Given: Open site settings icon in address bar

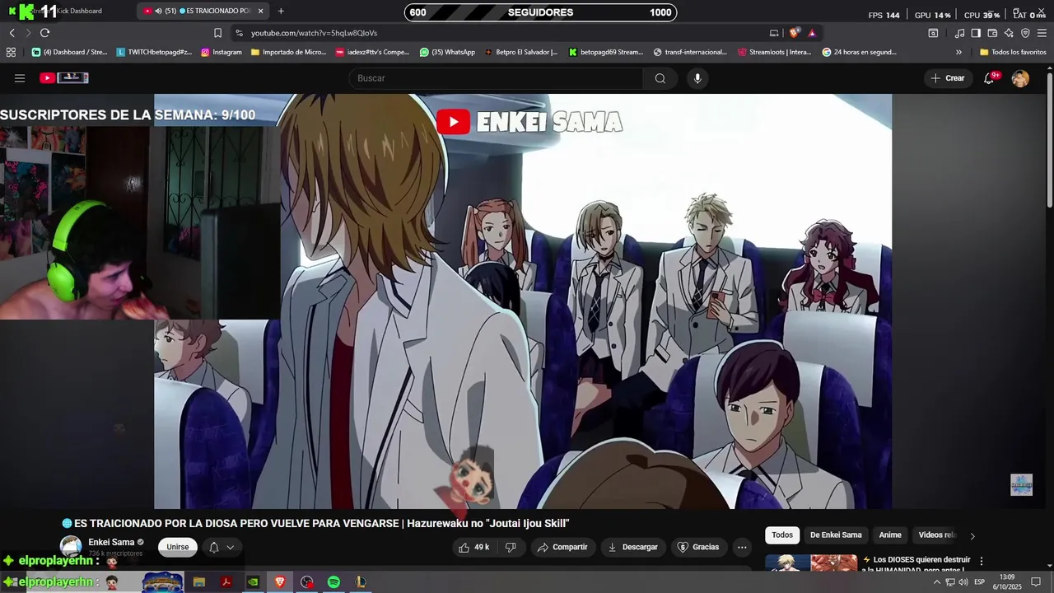Looking at the screenshot, I should (239, 33).
